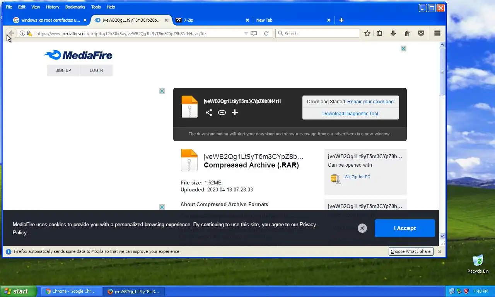Viewport: 495px width, 297px height.
Task: Open the Firefox hamburger menu
Action: [437, 33]
